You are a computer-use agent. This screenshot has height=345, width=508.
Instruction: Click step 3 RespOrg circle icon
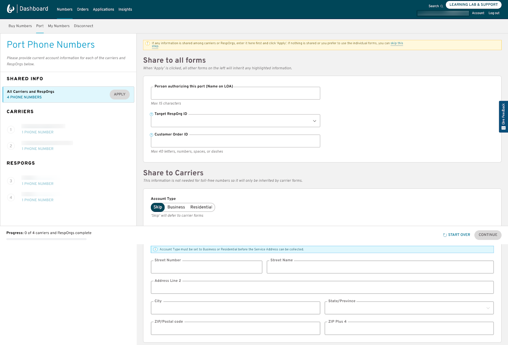(x=11, y=181)
